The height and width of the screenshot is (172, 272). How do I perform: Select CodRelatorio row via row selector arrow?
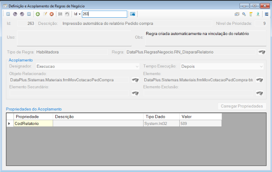(10, 123)
